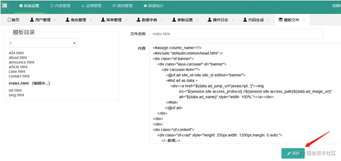
Task: Select index.html currently being edited
Action: [29, 83]
